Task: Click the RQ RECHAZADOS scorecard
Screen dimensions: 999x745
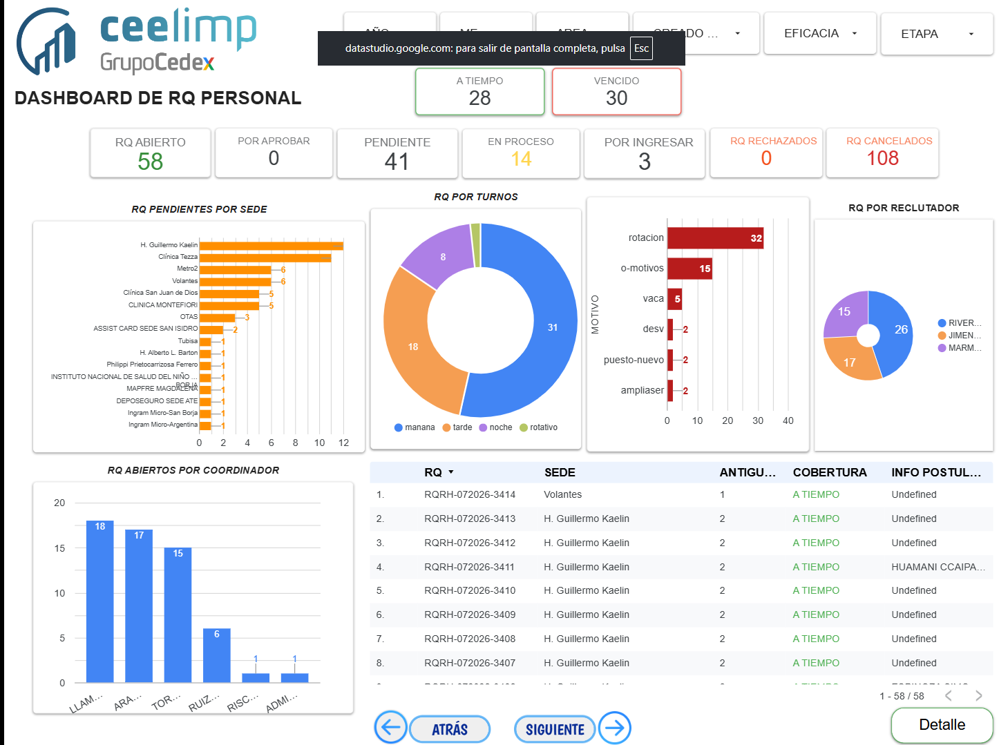Action: (x=766, y=152)
